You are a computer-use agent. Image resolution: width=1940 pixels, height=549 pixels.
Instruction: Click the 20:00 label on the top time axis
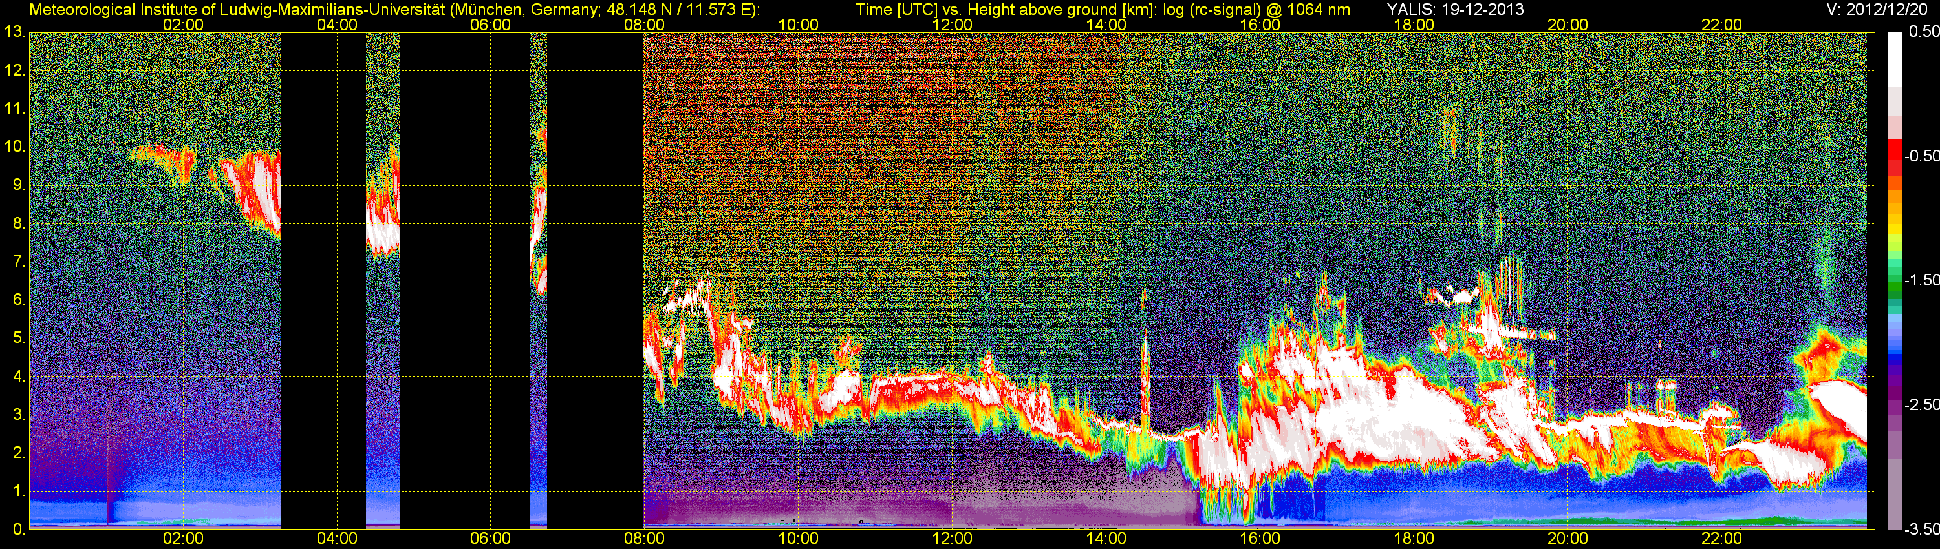tap(1568, 25)
